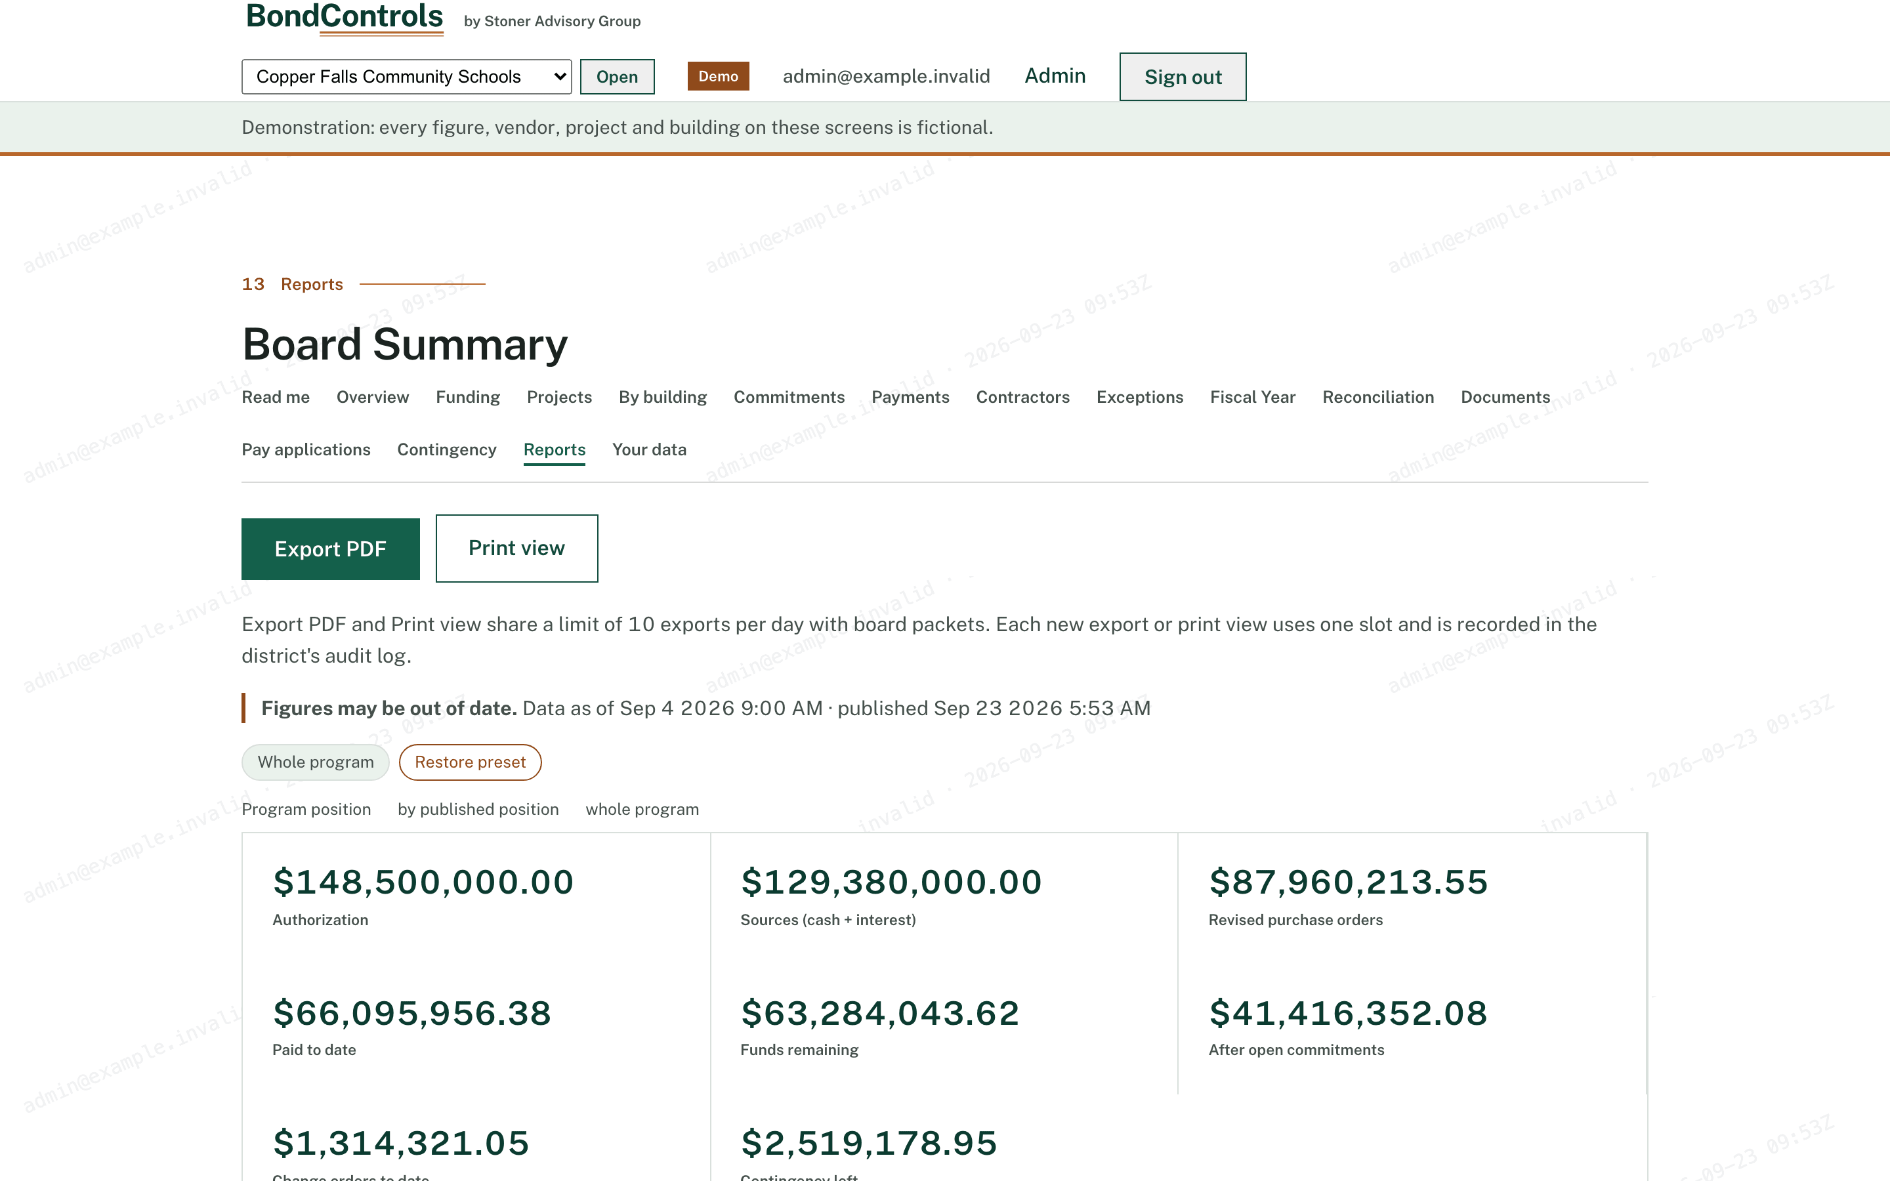This screenshot has width=1890, height=1181.
Task: Open the Contractors tab
Action: coord(1023,397)
